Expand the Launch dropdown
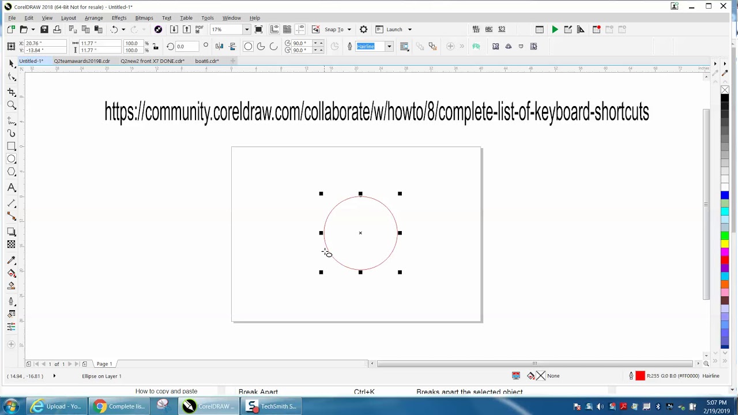 coord(410,29)
